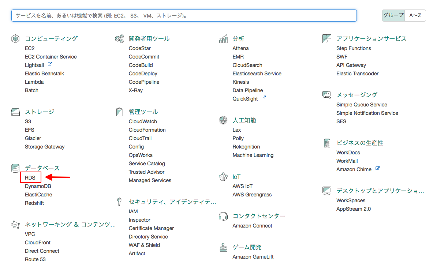The height and width of the screenshot is (263, 433).
Task: Open Lightsail via its external-link icon
Action: tap(50, 64)
